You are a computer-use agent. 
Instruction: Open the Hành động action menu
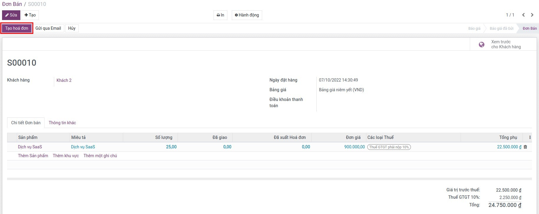[x=247, y=15]
